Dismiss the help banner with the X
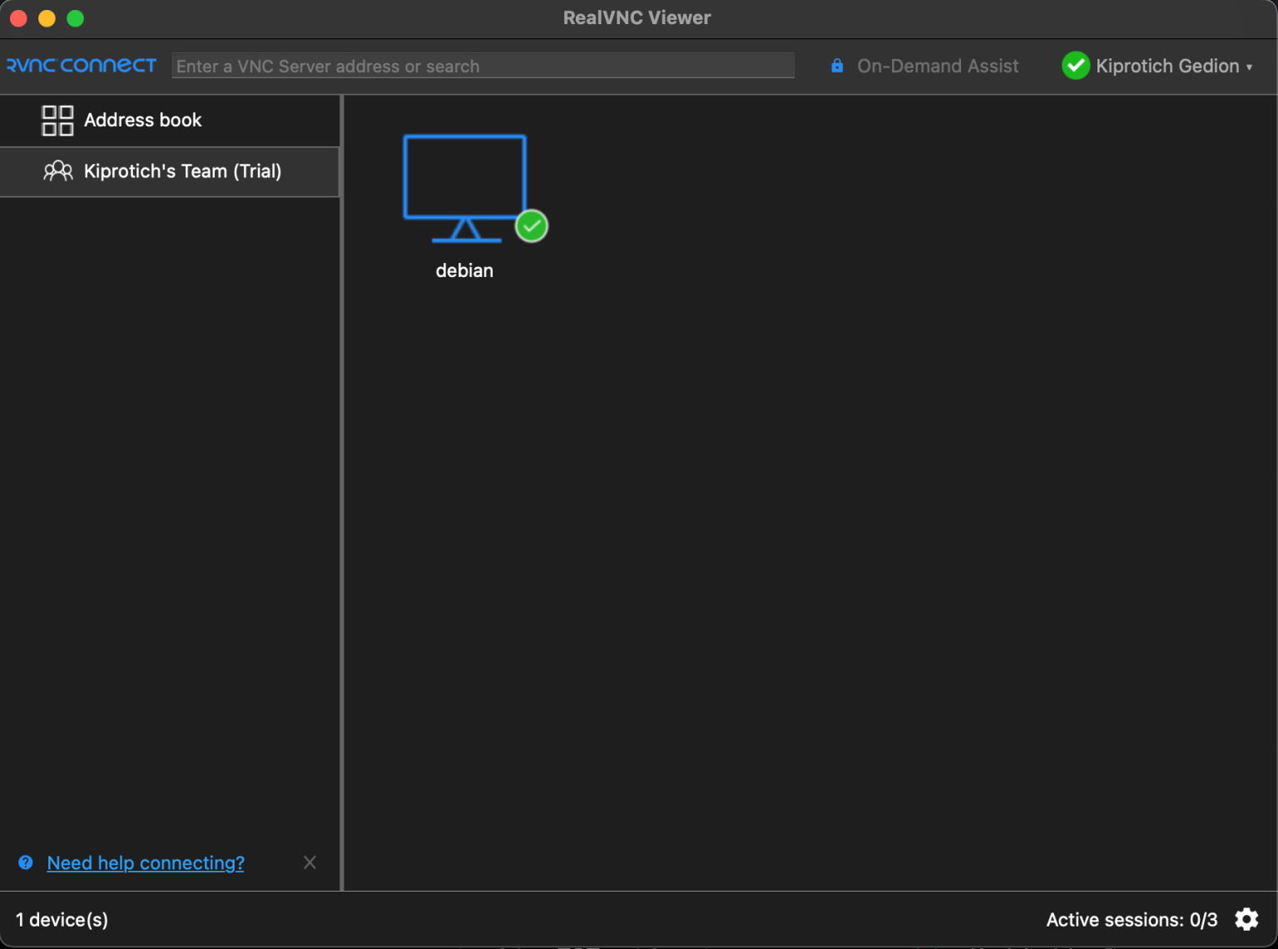Screen dimensions: 1278x949 [x=310, y=863]
